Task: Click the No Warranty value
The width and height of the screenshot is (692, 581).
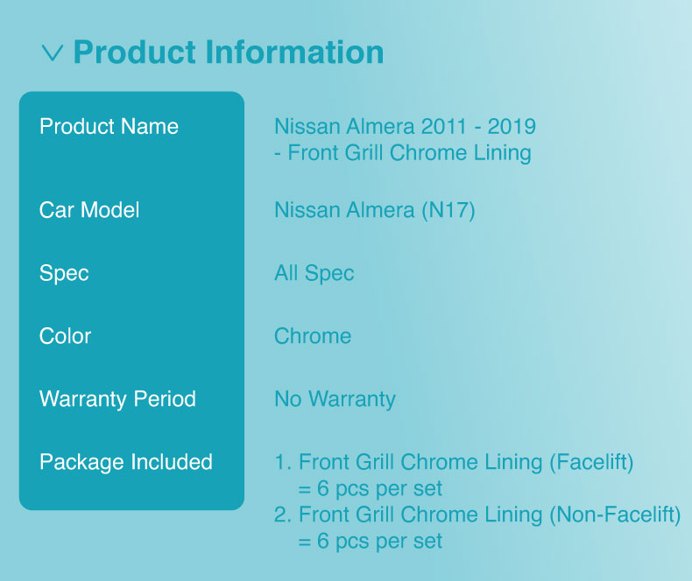Action: (x=335, y=399)
